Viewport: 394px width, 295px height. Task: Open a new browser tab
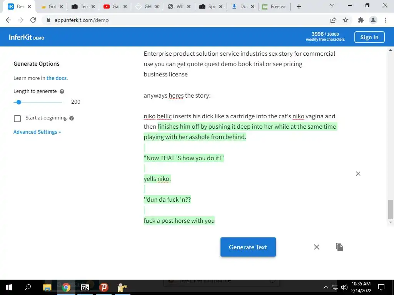[299, 7]
